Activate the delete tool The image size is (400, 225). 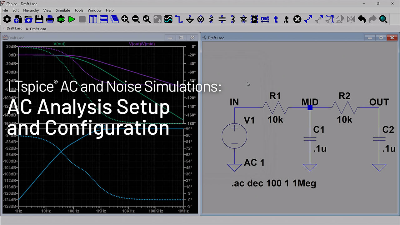[x=297, y=19]
